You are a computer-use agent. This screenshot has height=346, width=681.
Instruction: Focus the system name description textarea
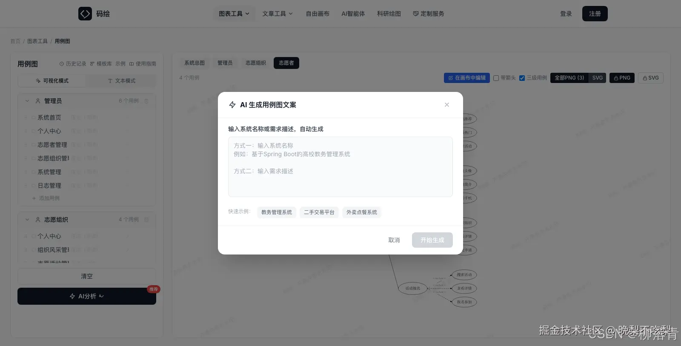(x=340, y=167)
